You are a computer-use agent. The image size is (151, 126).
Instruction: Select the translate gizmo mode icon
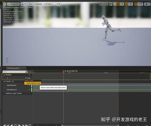(x=101, y=4)
